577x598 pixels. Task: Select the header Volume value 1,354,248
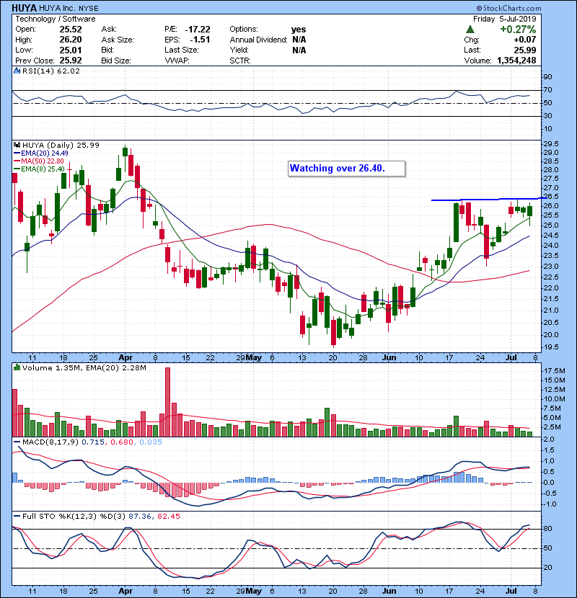(516, 61)
